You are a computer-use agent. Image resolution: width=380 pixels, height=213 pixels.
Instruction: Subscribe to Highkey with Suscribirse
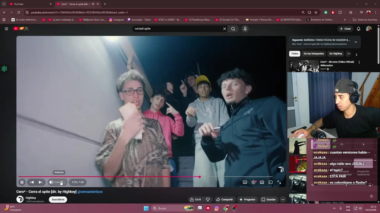[58, 199]
